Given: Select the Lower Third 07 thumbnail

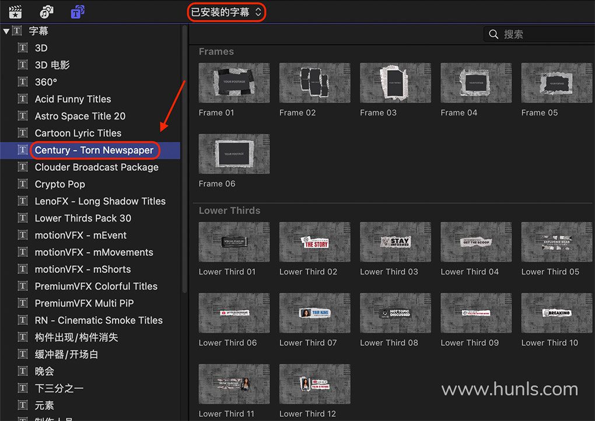Looking at the screenshot, I should pyautogui.click(x=315, y=313).
